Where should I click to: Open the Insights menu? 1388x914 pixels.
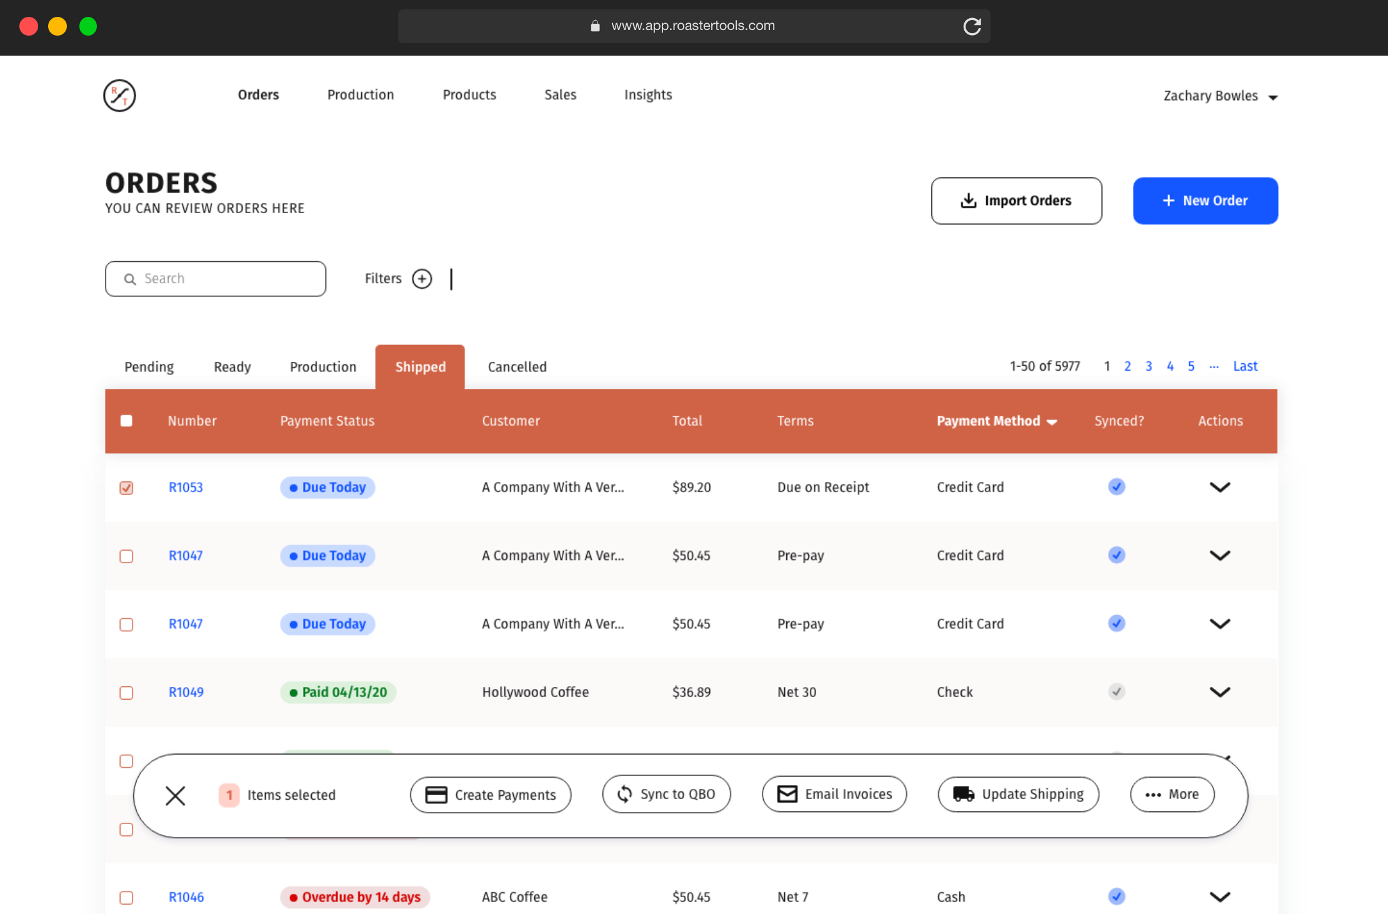pyautogui.click(x=647, y=95)
